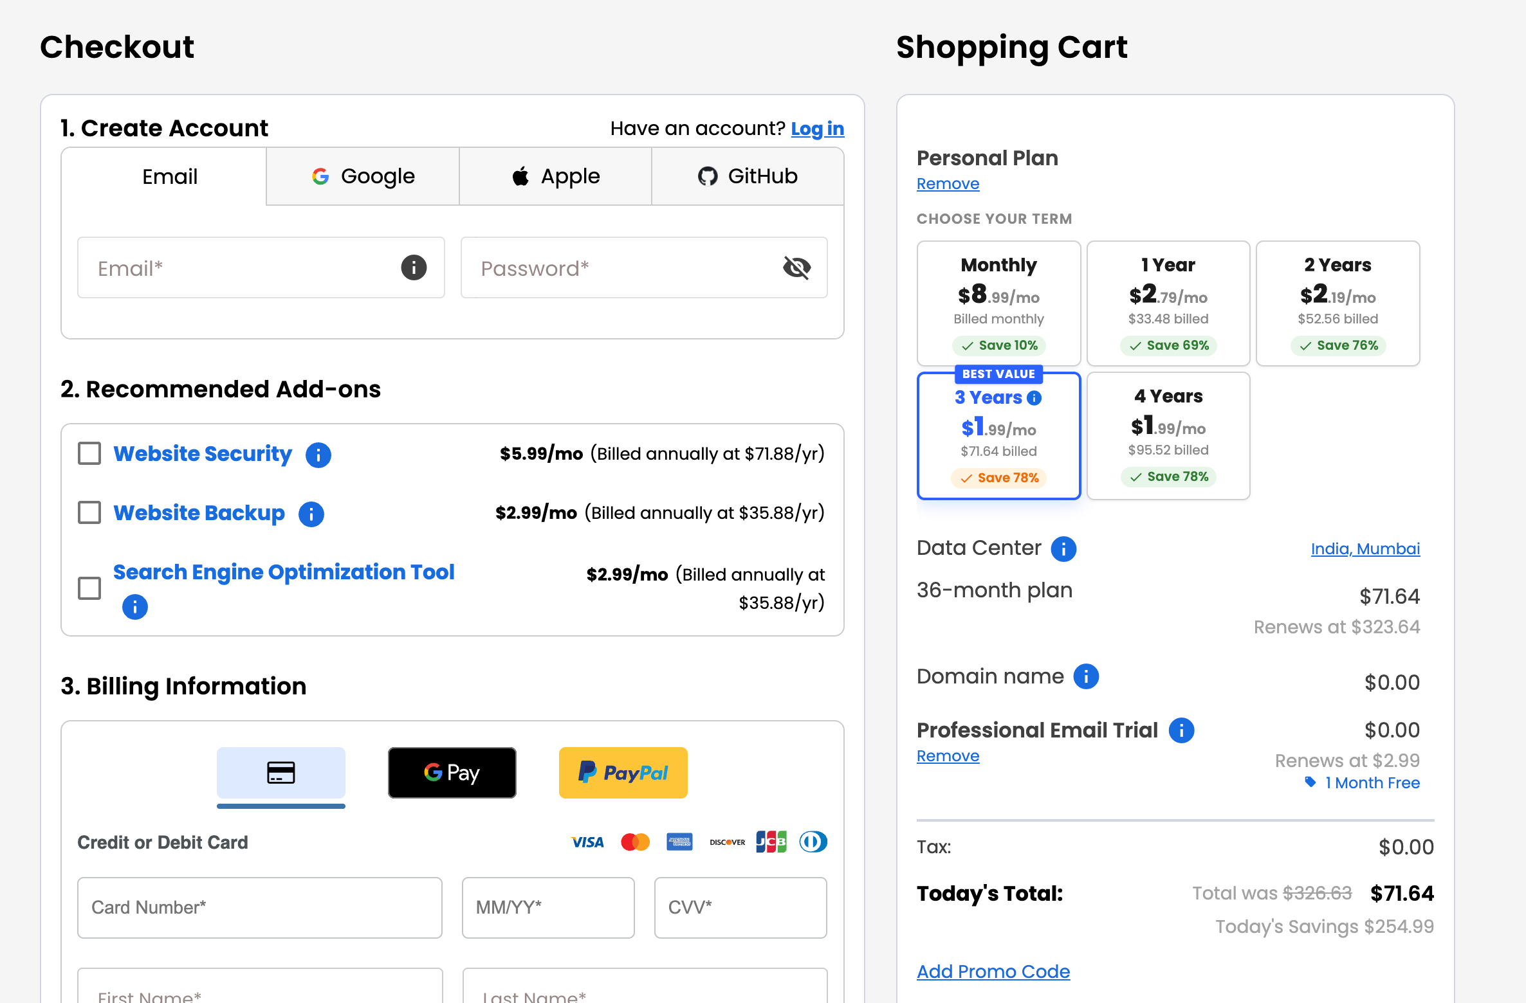Focus the Email input field

(x=261, y=267)
